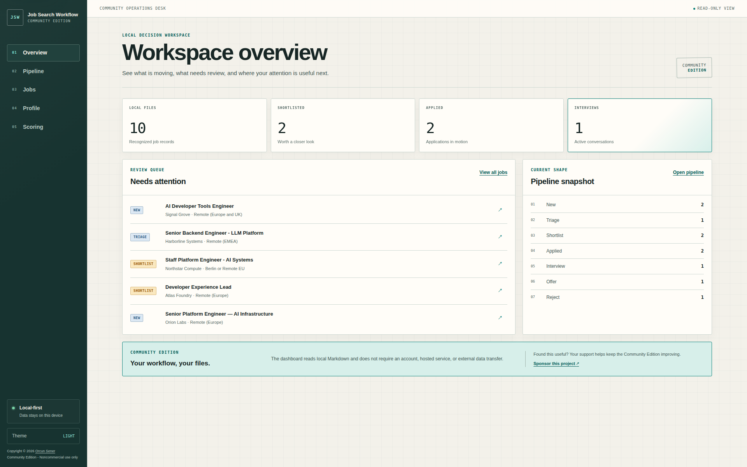Screen dimensions: 747x467
Task: Open the Scoring nav item
Action: click(x=43, y=127)
